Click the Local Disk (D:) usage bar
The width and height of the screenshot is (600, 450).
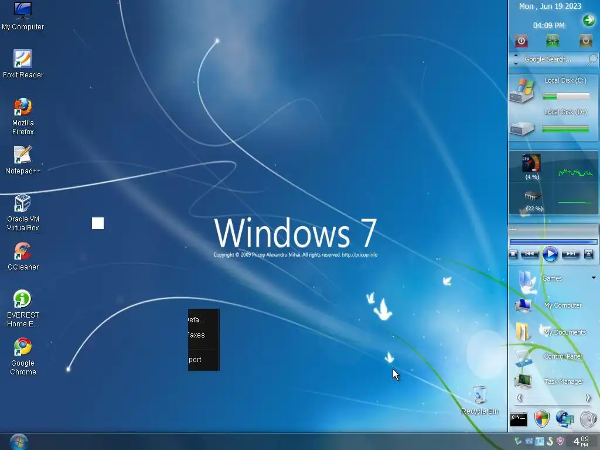[x=565, y=129]
